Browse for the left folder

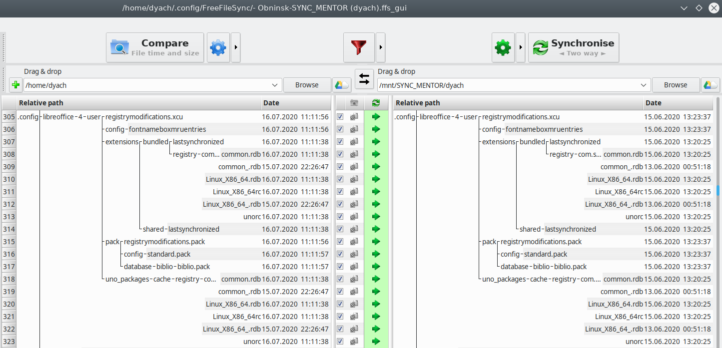coord(307,85)
